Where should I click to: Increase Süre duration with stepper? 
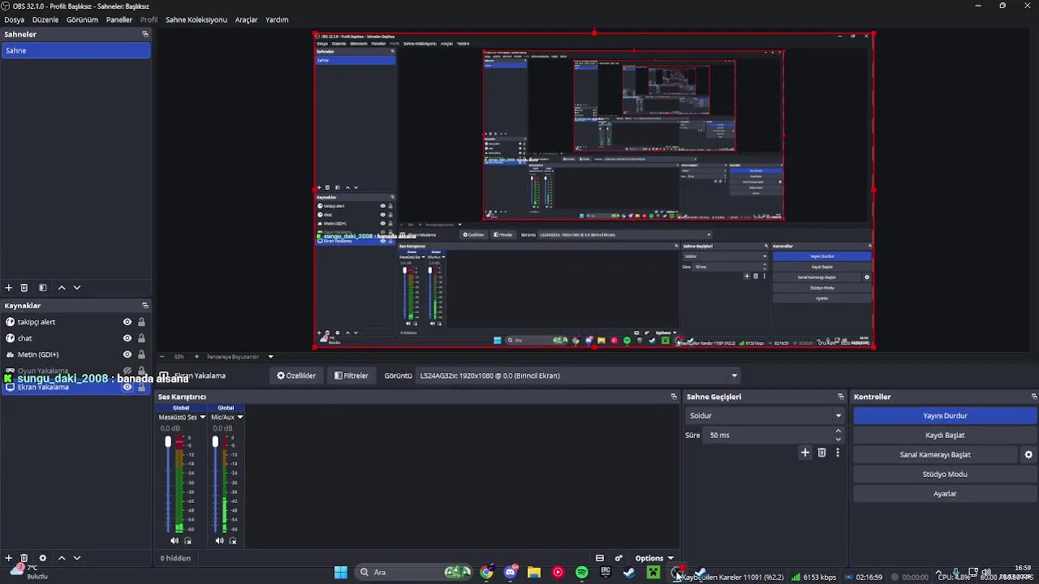839,431
